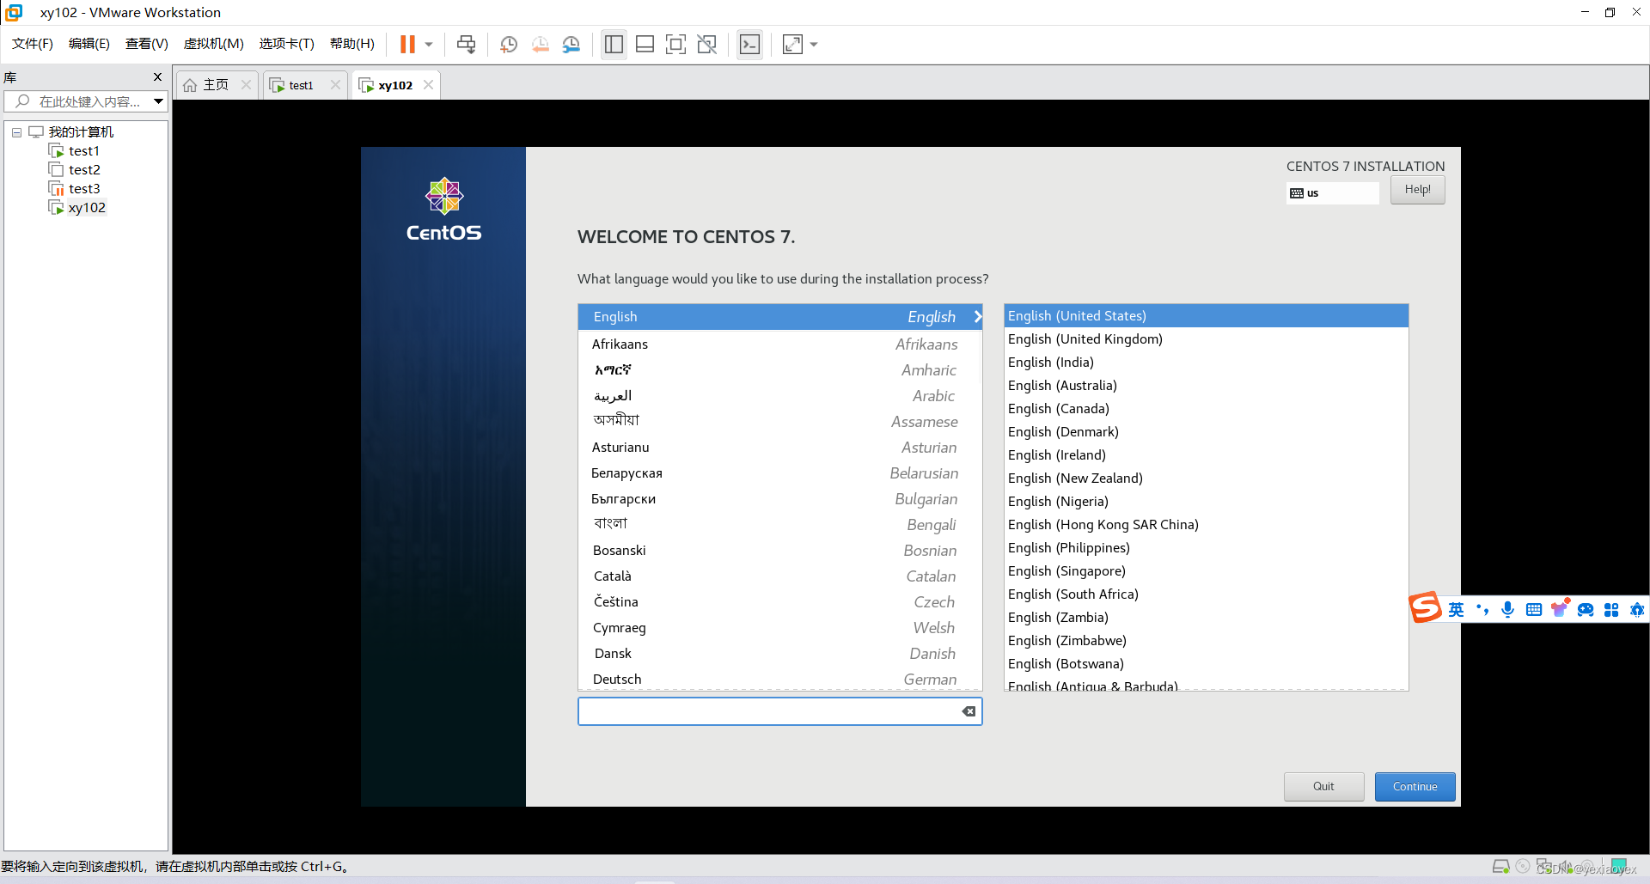Choose English (Botswana) locale

pyautogui.click(x=1206, y=664)
